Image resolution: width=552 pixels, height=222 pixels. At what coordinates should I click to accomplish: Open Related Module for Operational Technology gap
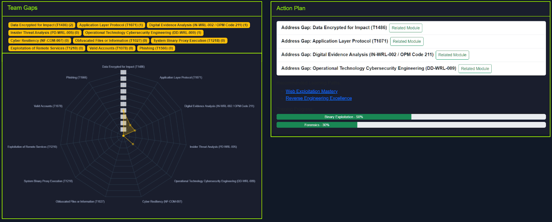tap(475, 69)
